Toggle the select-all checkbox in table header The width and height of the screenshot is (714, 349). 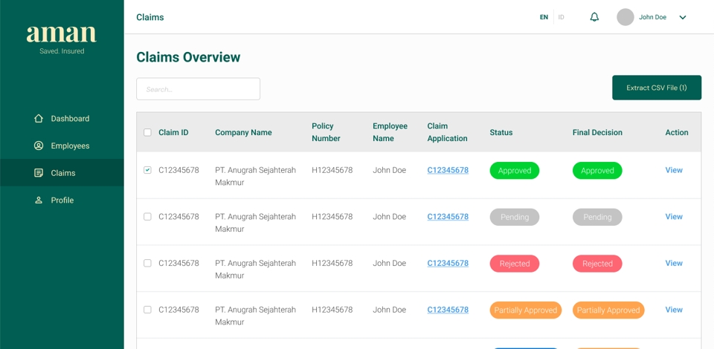tap(147, 133)
